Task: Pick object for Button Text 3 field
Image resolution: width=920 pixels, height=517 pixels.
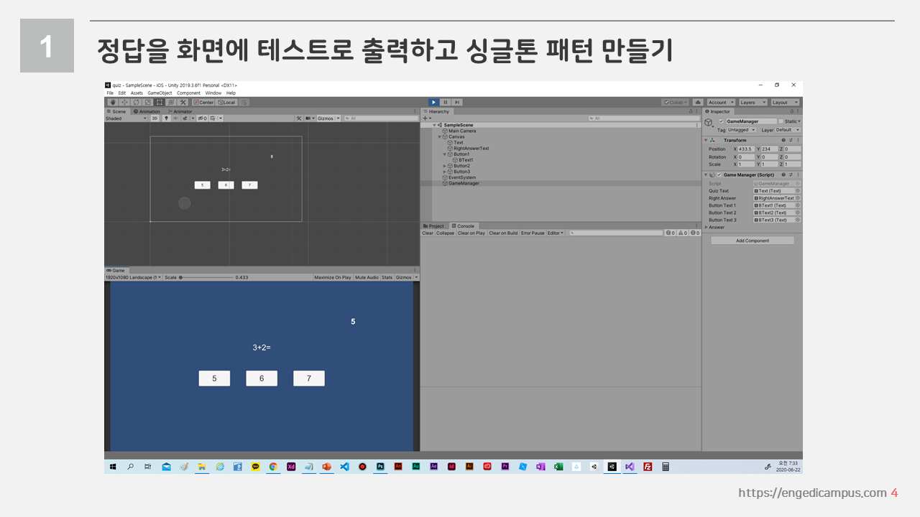Action: [798, 220]
